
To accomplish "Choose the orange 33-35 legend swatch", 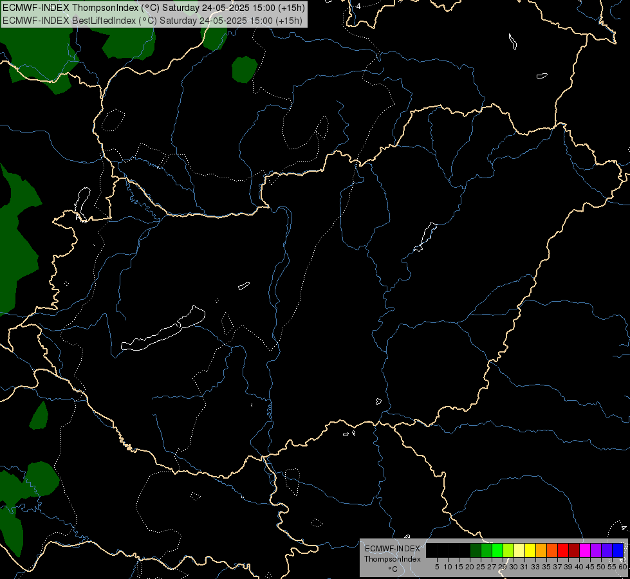I will point(541,551).
